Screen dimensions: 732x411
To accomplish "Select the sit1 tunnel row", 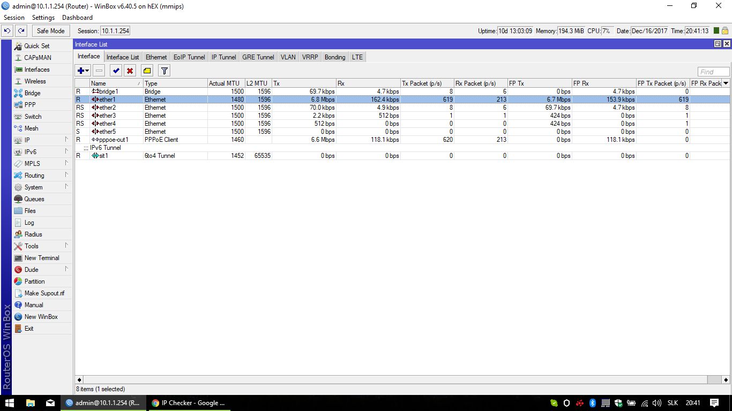I will pos(402,156).
